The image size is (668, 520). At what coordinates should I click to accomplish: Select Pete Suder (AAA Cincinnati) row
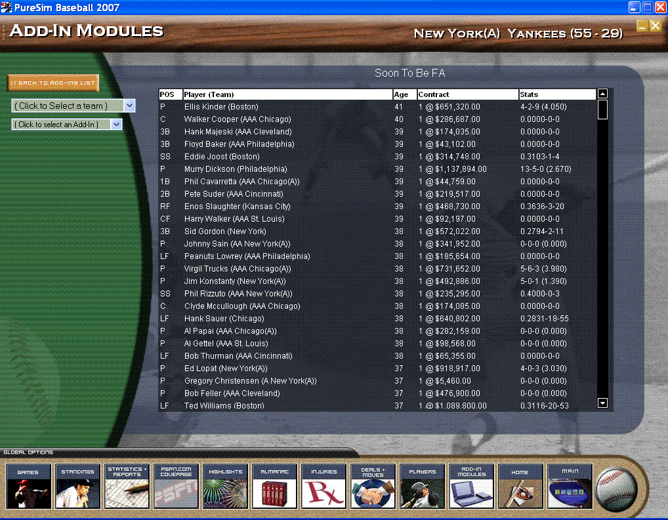click(x=377, y=194)
